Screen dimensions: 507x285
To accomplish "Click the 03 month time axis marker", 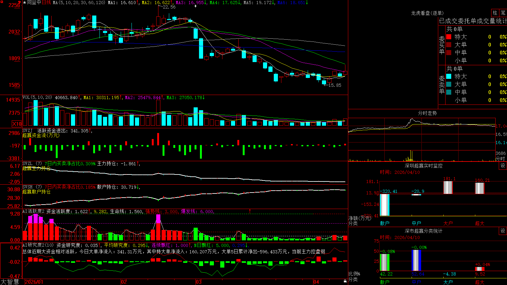I will pyautogui.click(x=199, y=282).
